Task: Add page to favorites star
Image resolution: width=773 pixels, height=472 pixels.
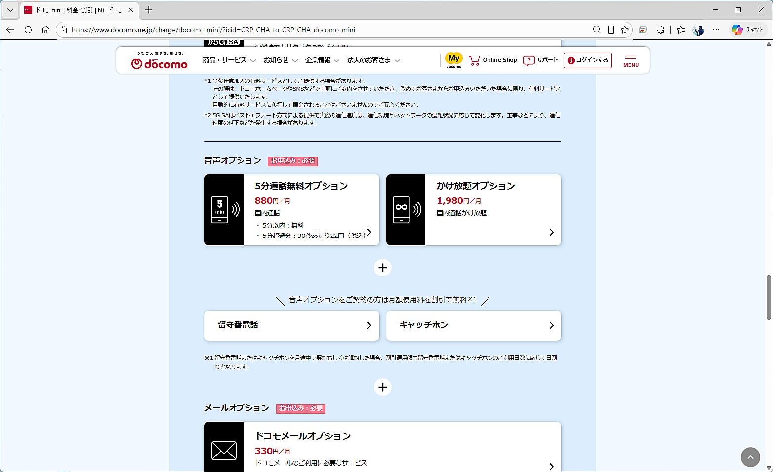Action: (625, 30)
